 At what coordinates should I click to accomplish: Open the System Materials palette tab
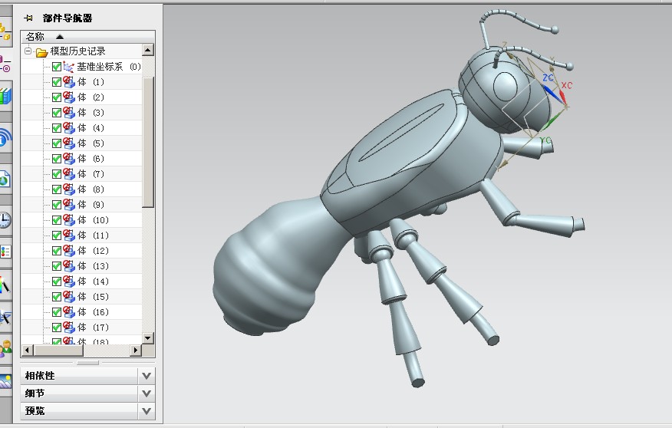pos(5,284)
